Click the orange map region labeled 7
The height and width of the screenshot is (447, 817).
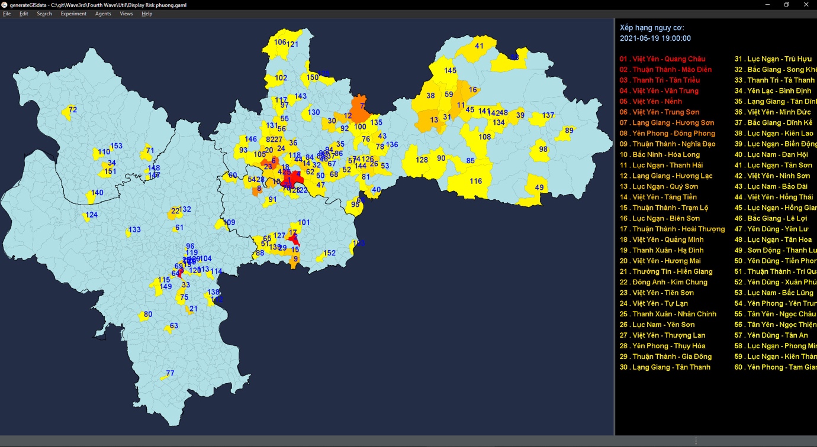click(361, 108)
